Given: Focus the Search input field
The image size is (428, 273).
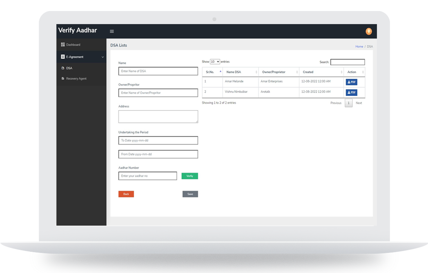Looking at the screenshot, I should (x=347, y=62).
